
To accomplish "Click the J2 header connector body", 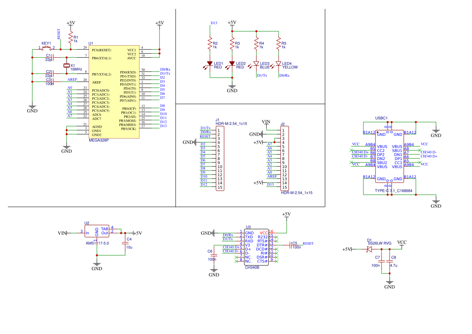I will click(285, 159).
